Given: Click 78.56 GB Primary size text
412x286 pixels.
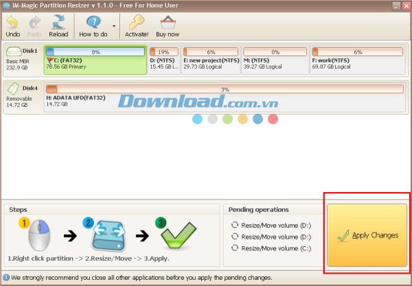Looking at the screenshot, I should pos(66,67).
